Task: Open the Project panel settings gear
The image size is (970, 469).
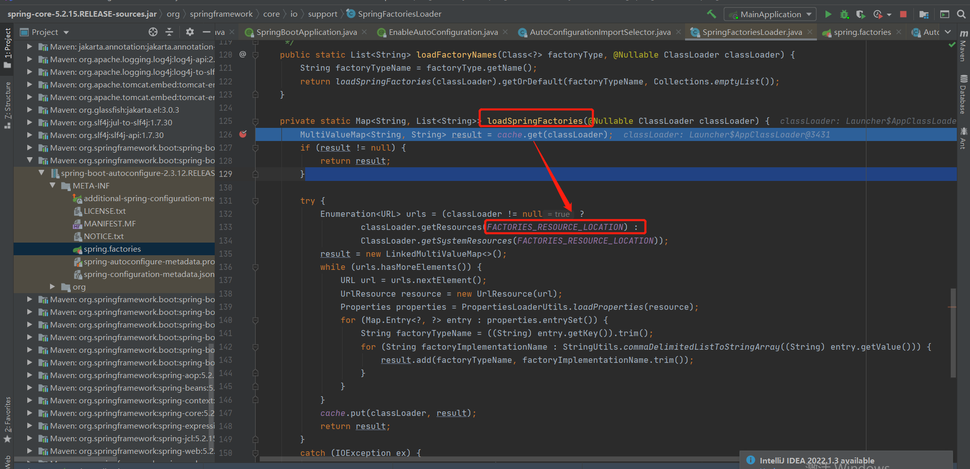Action: point(190,32)
